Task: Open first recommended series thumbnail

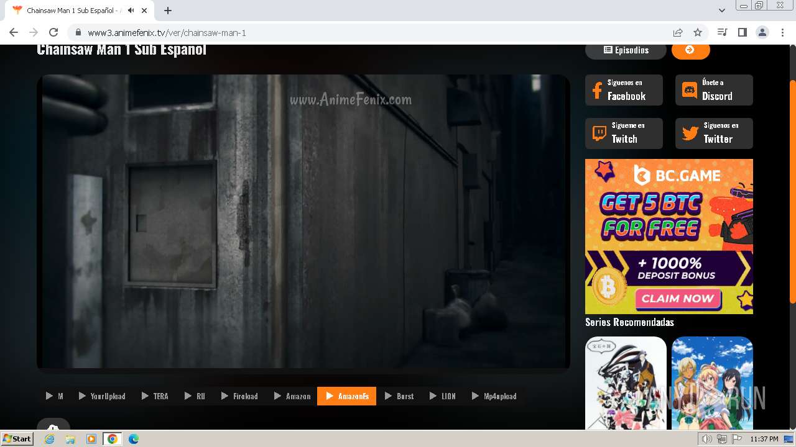Action: coord(626,382)
